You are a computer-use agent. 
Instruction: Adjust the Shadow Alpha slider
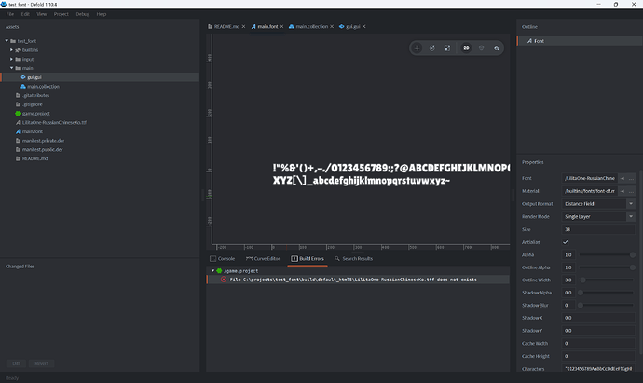(607, 293)
